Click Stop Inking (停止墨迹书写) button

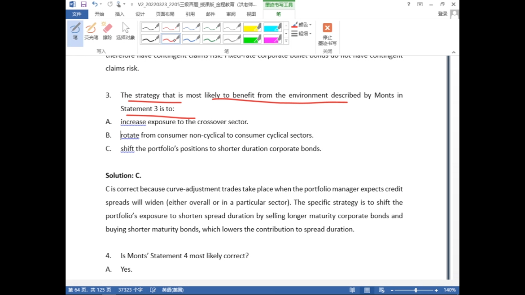coord(327,35)
